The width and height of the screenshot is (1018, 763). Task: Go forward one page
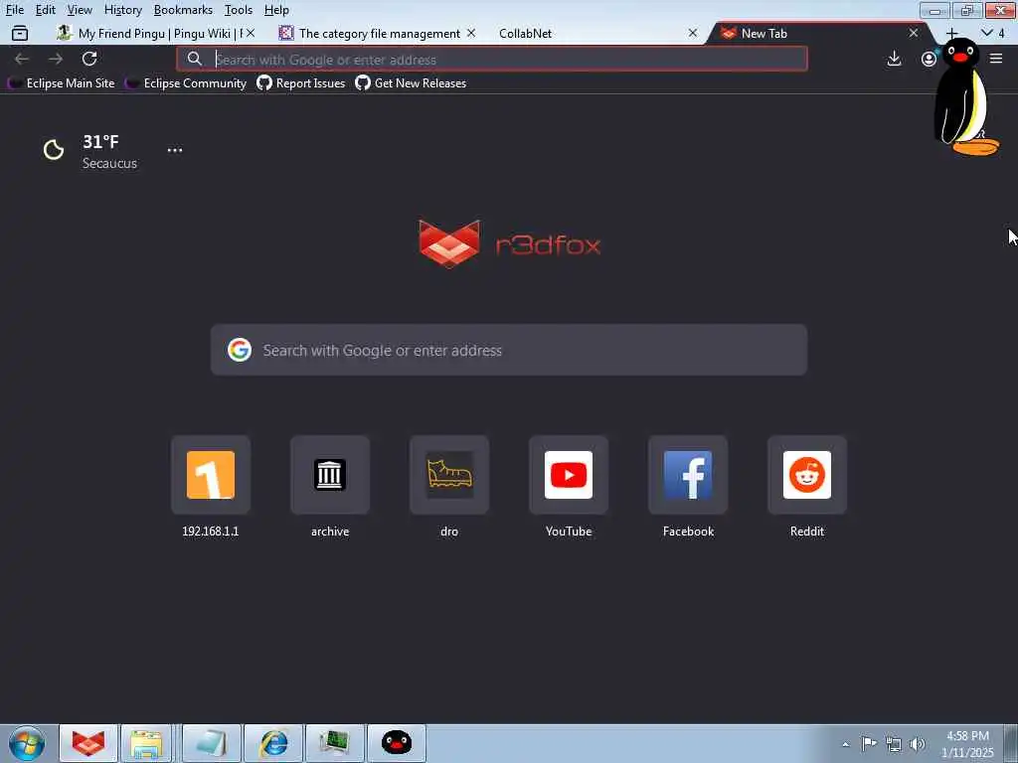[x=56, y=59]
